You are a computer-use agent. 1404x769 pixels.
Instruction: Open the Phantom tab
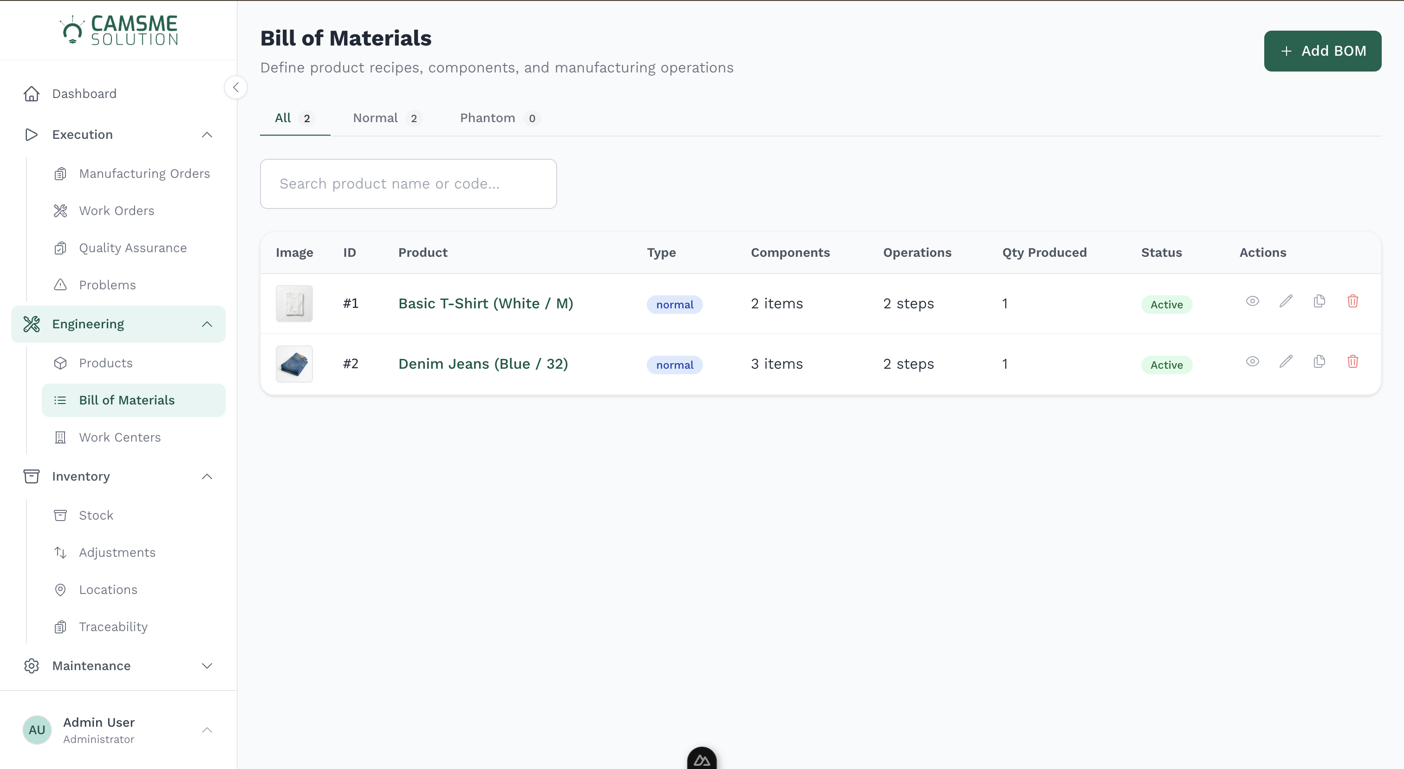(487, 118)
